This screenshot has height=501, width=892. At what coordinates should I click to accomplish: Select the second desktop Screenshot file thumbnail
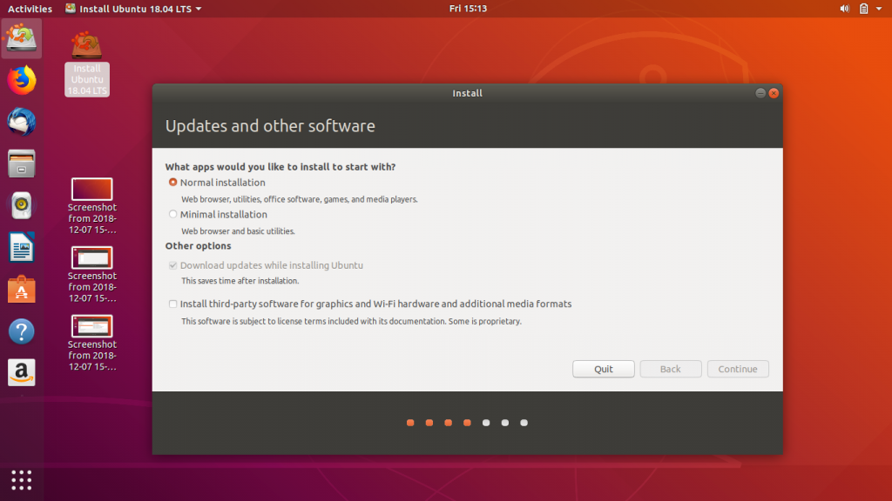[x=91, y=257]
